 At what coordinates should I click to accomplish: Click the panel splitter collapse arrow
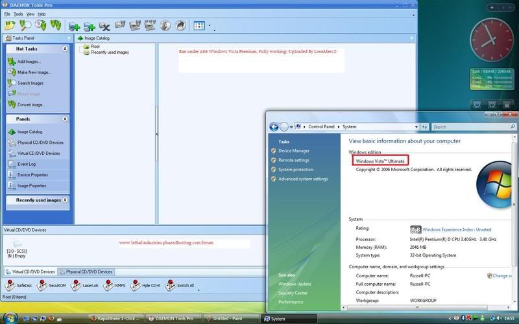coord(156,134)
